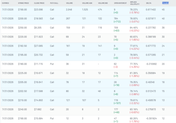Click the Open Interest column header
The height and width of the screenshot is (123, 176).
120,3
